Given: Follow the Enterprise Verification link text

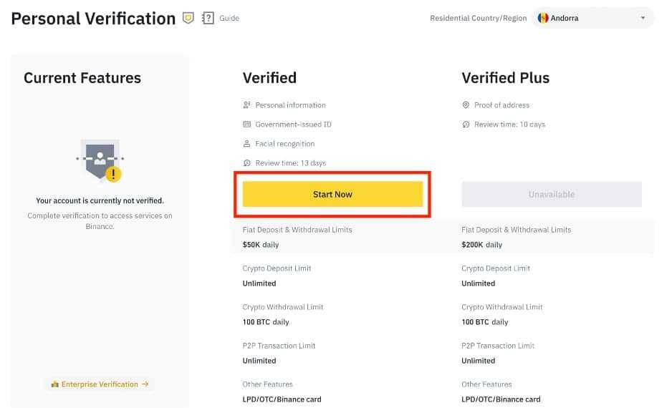Looking at the screenshot, I should pyautogui.click(x=100, y=384).
